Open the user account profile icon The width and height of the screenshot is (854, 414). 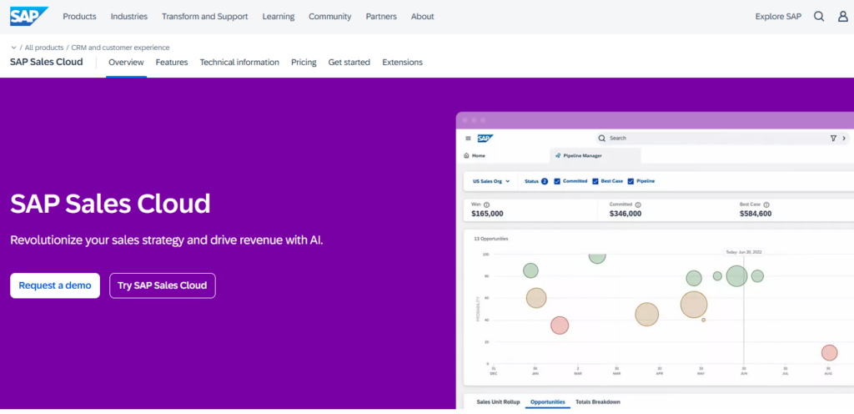[x=842, y=17]
